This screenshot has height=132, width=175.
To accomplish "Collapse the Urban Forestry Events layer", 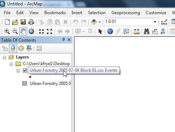I will tap(18, 71).
